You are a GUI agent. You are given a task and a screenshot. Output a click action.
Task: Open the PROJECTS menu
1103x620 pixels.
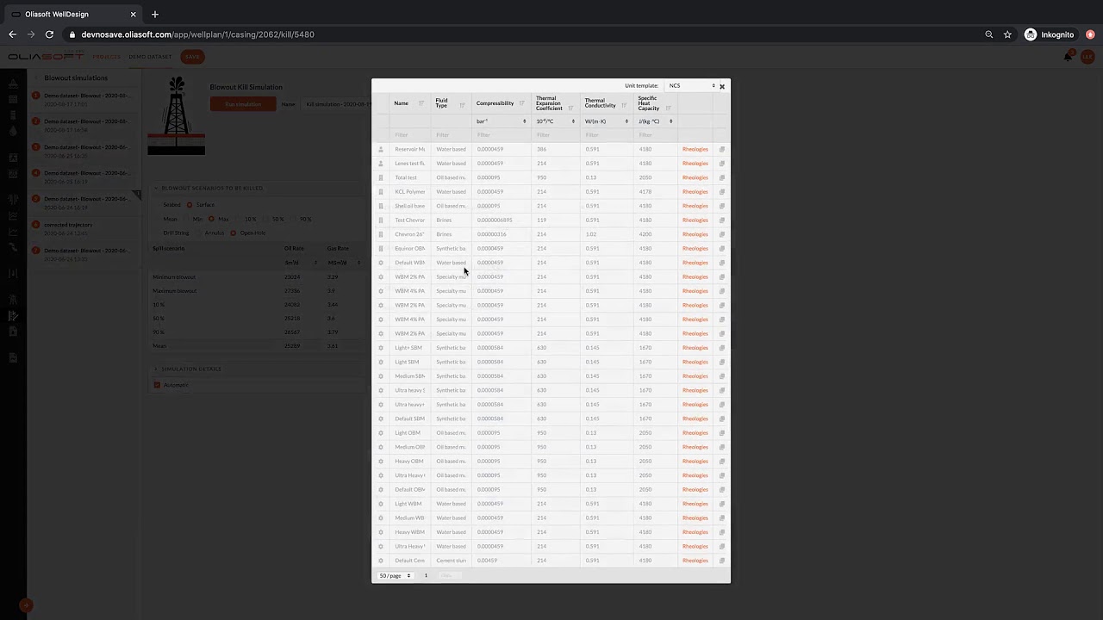[106, 57]
